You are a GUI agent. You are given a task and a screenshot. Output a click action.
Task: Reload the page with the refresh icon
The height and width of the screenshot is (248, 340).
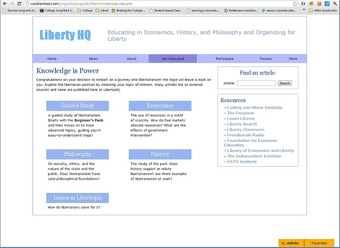point(19,3)
